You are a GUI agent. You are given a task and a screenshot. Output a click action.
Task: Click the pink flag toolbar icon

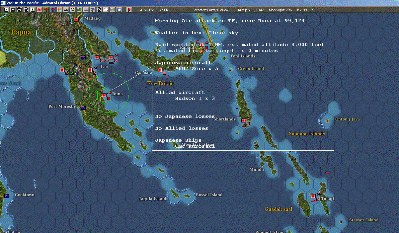pos(59,10)
